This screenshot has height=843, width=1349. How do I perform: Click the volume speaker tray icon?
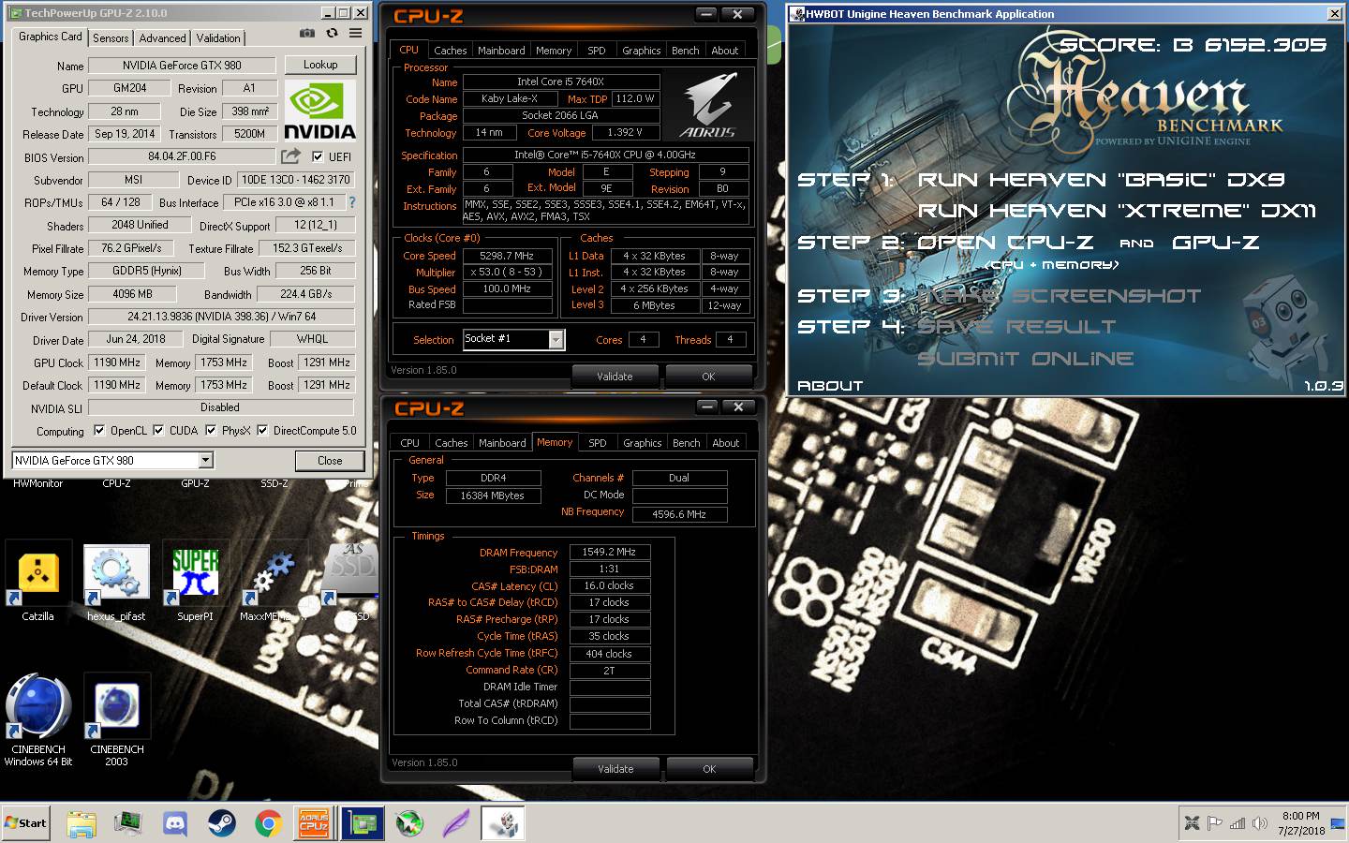pos(1260,823)
